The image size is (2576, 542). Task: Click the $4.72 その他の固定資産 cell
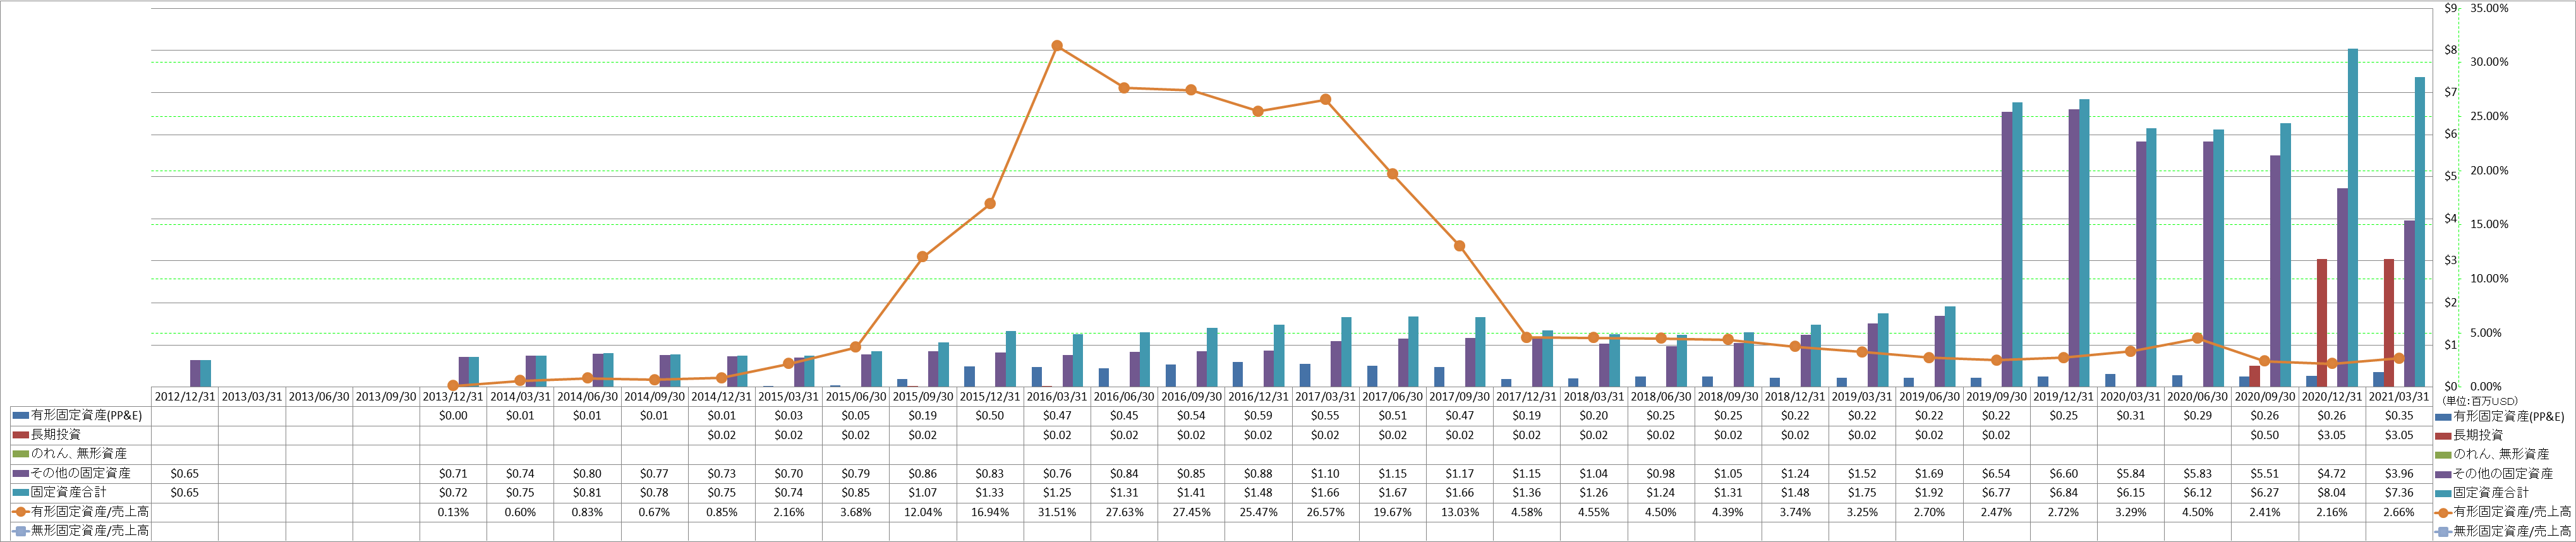pyautogui.click(x=2331, y=473)
